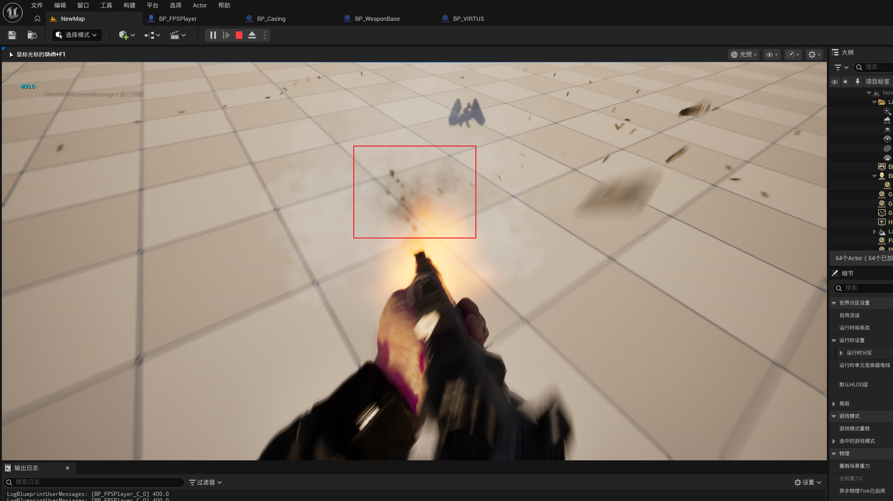Click the blueprint graph toolbar icon
This screenshot has height=501, width=893.
click(149, 35)
